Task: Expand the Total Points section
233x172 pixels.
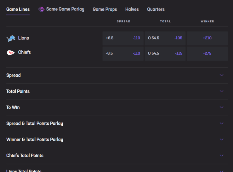Action: click(x=221, y=91)
